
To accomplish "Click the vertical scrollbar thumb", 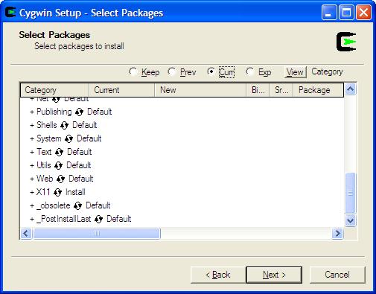I will point(350,193).
